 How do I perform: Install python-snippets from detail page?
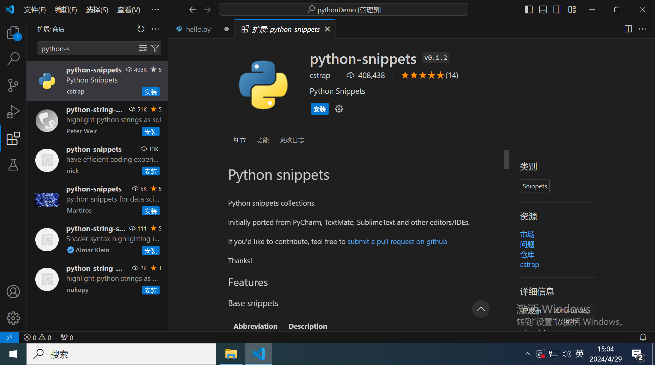[x=319, y=109]
